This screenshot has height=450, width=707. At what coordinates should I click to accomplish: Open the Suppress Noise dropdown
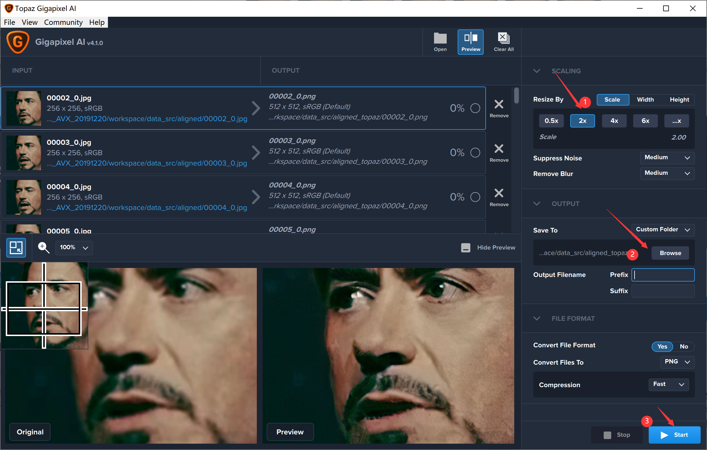pos(667,157)
